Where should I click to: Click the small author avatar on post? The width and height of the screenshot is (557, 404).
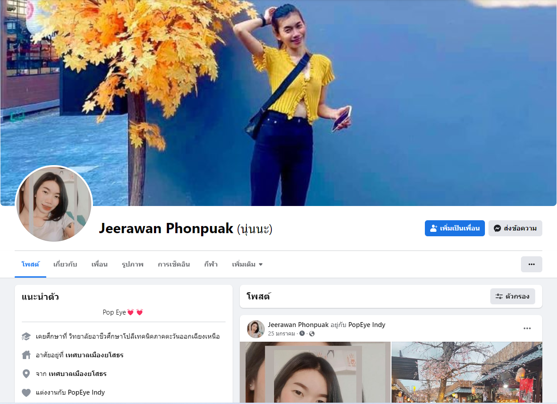click(x=256, y=329)
